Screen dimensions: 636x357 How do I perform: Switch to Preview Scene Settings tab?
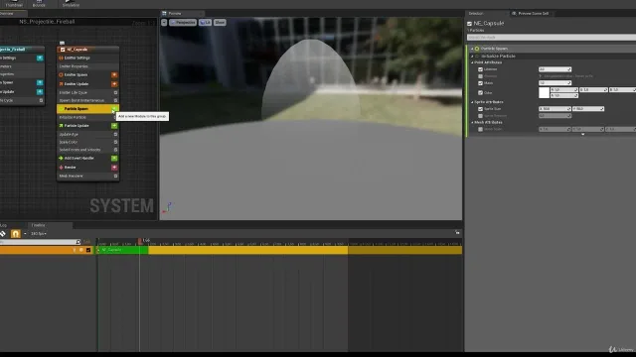pos(531,13)
